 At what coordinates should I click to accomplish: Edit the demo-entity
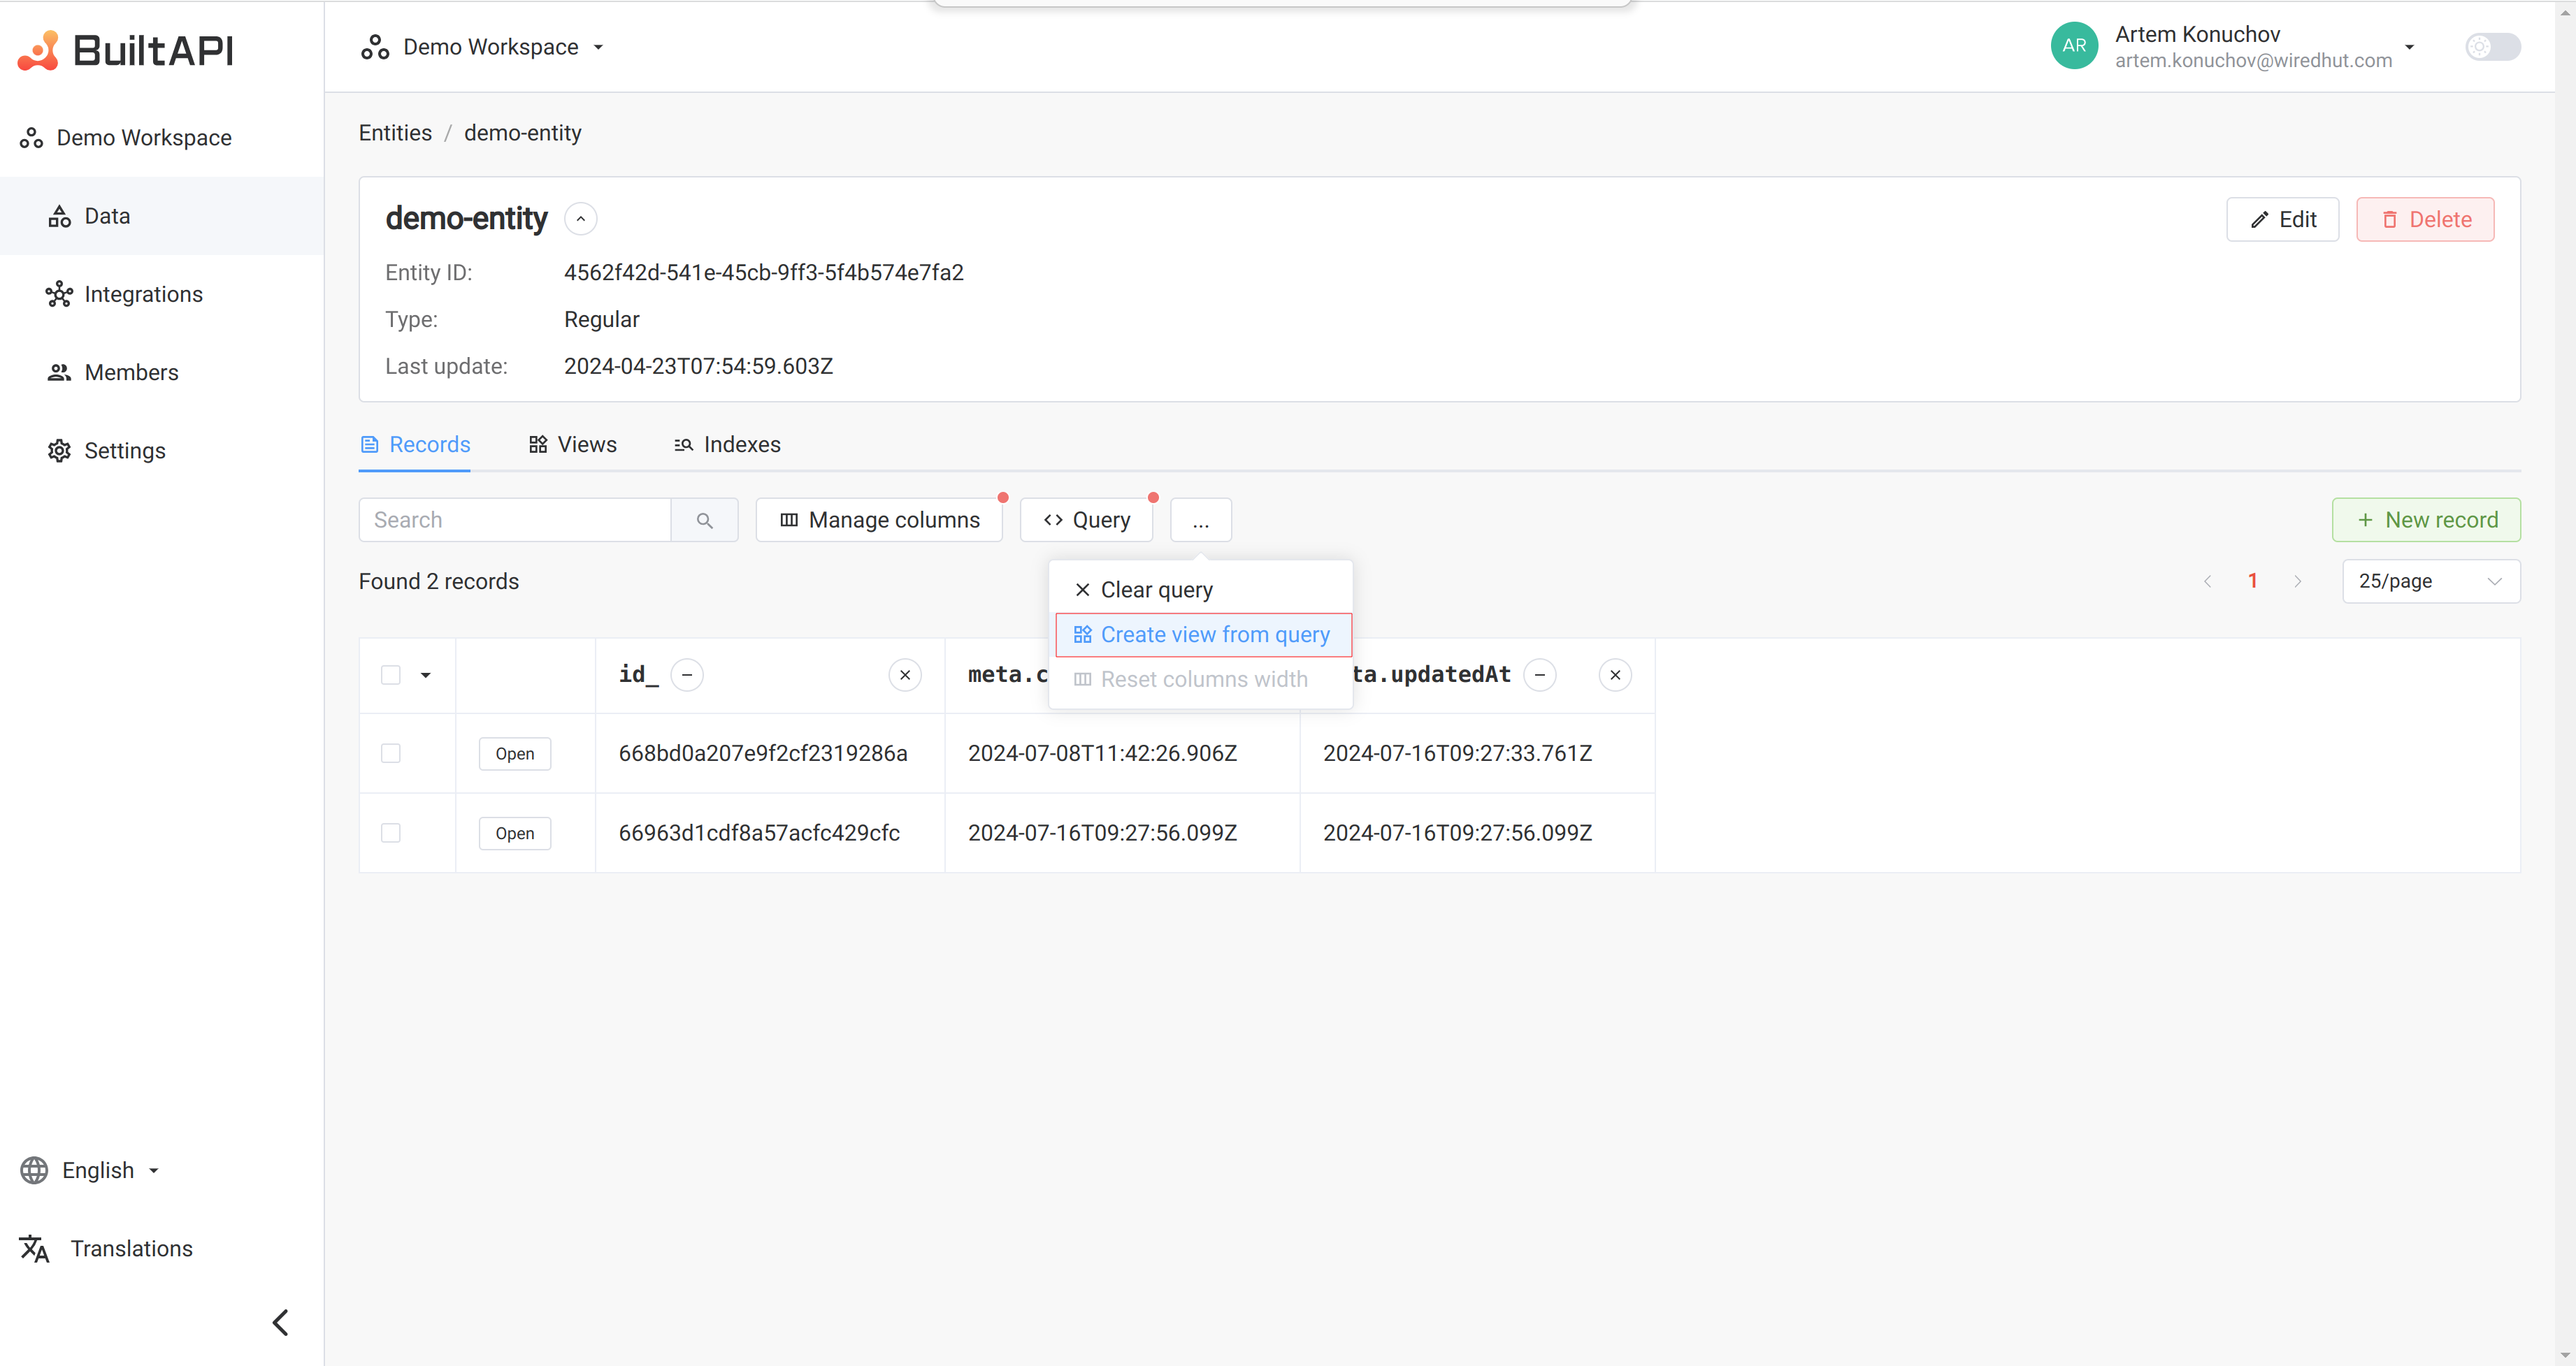pyautogui.click(x=2282, y=219)
